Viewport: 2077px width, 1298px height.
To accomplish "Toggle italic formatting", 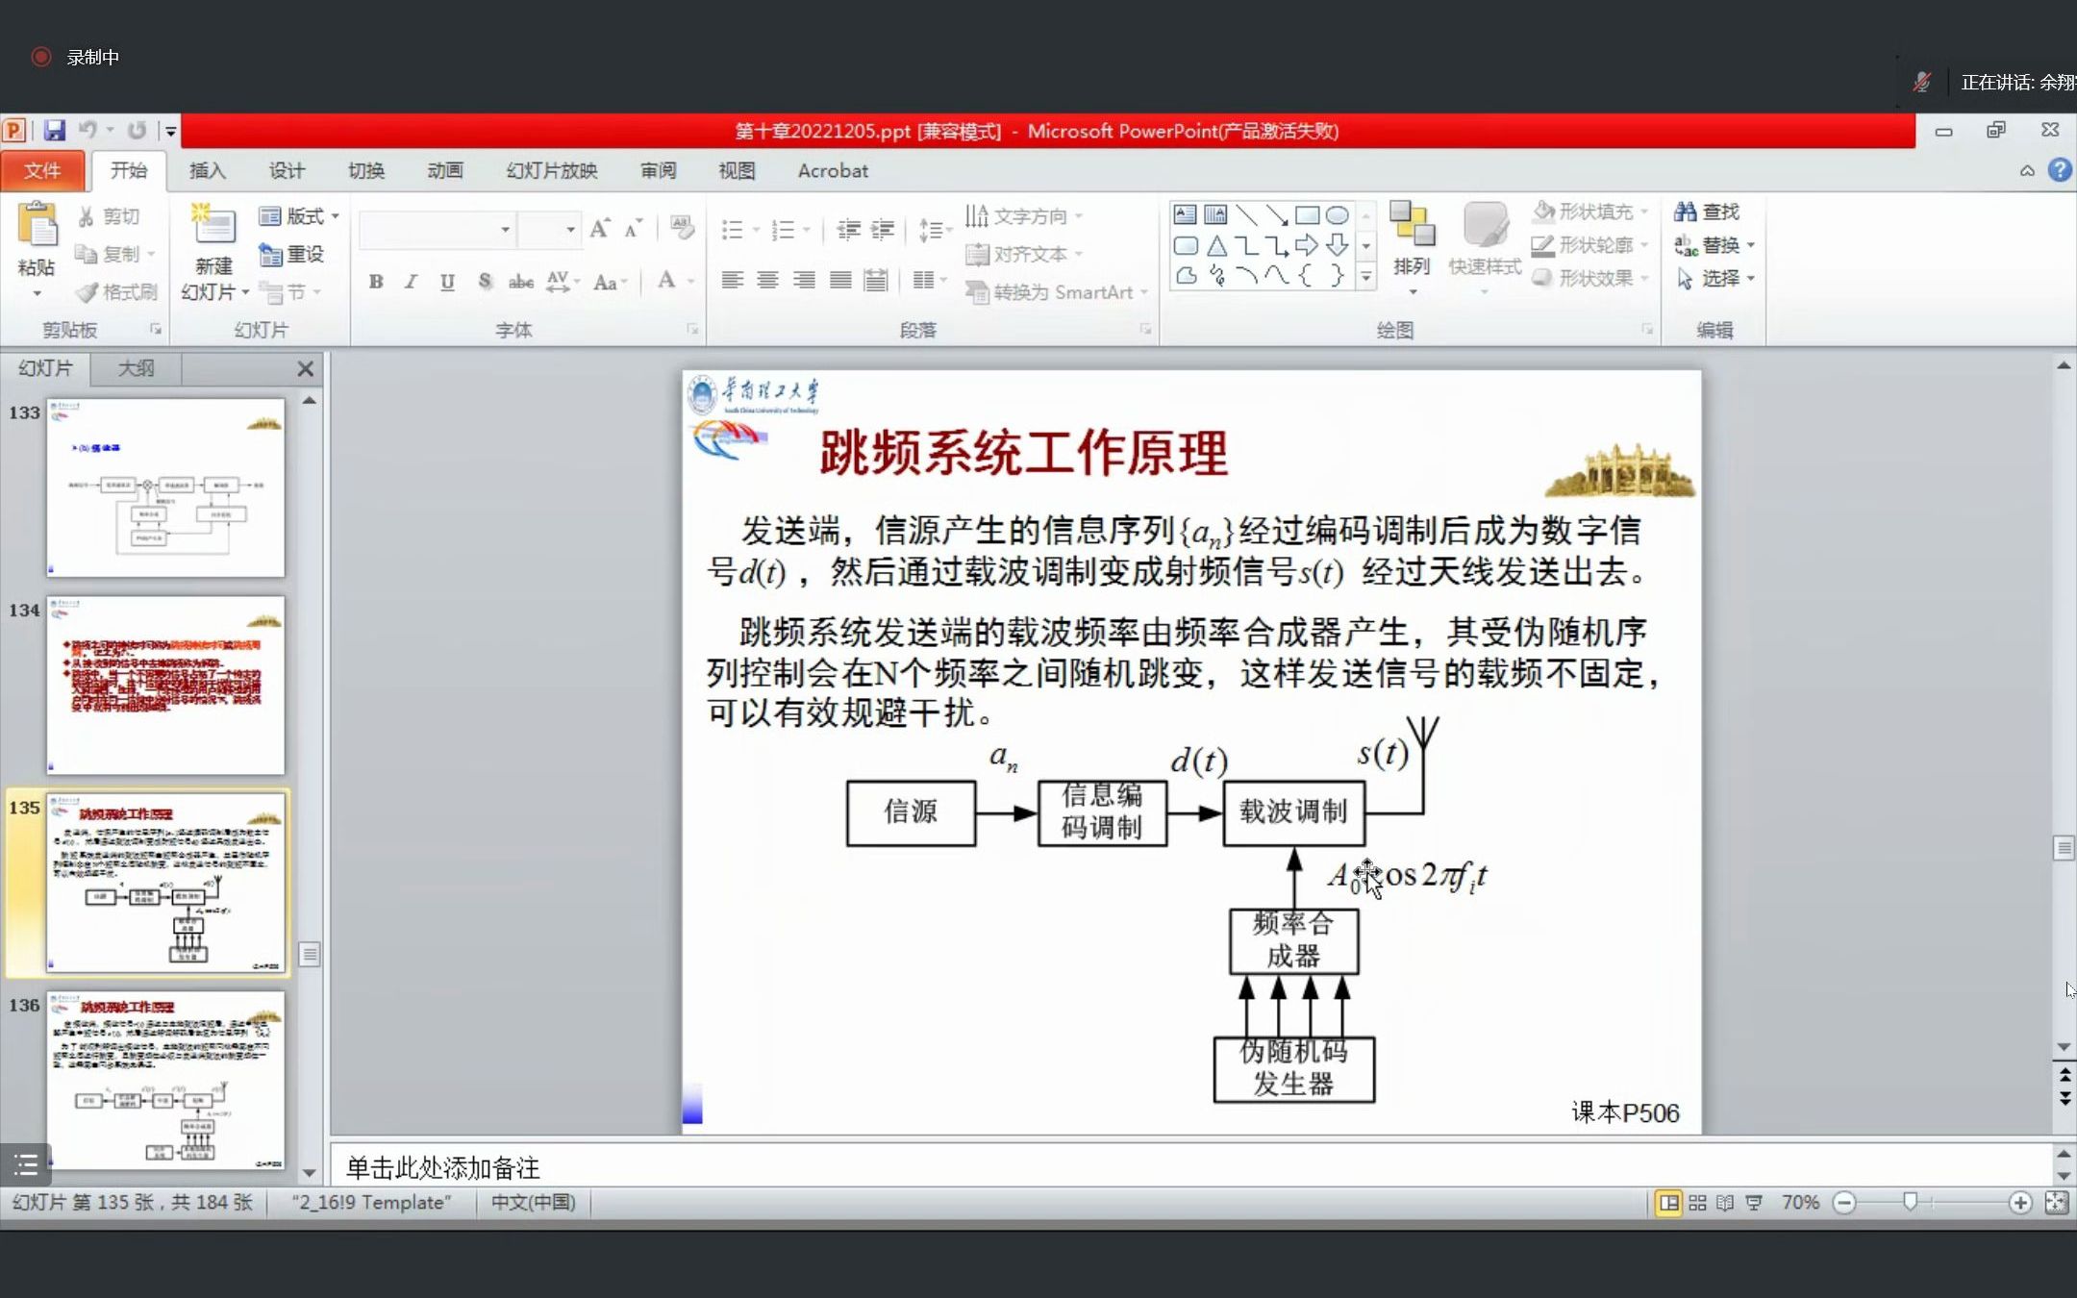I will [411, 282].
